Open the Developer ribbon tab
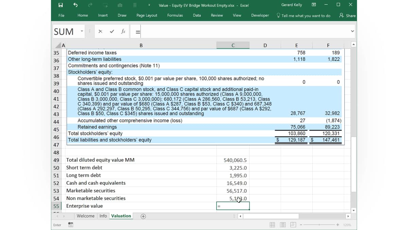Screen dimensions: 408x230 click(260, 15)
